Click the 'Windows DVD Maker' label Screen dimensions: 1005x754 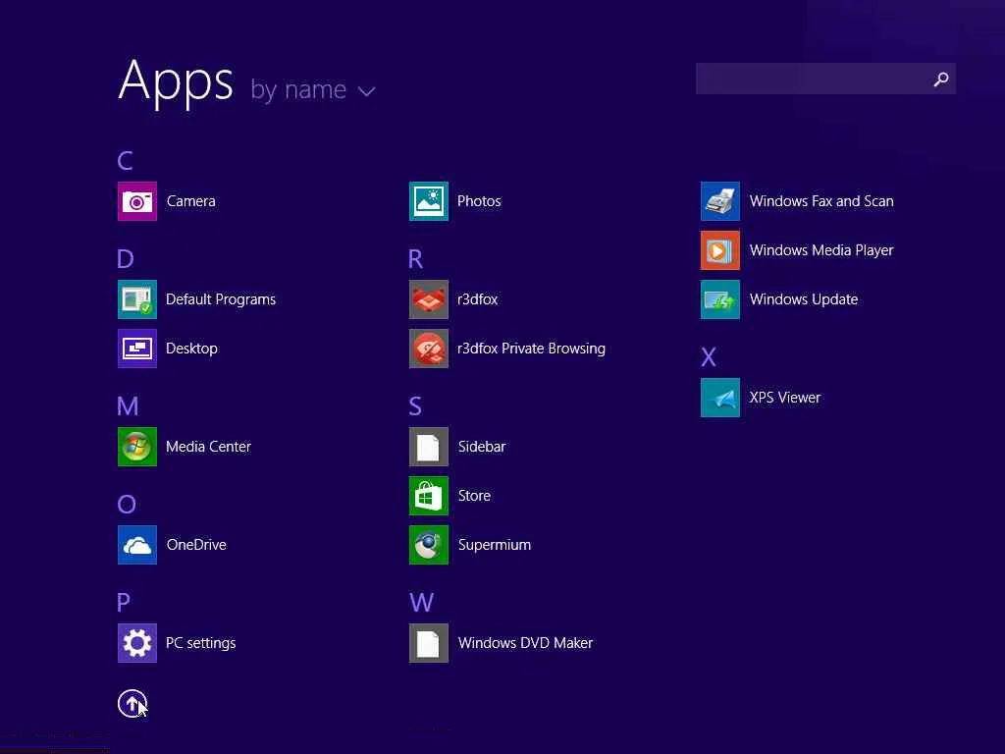[x=526, y=642]
